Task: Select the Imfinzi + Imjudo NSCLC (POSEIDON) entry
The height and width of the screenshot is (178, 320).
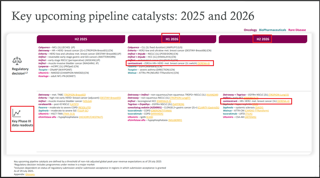Action: coord(153,54)
